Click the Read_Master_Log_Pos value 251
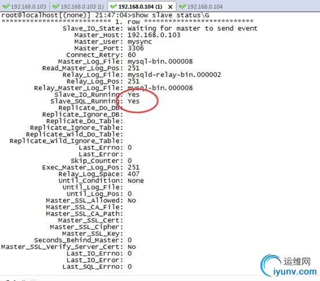The width and height of the screenshot is (320, 281). click(134, 68)
